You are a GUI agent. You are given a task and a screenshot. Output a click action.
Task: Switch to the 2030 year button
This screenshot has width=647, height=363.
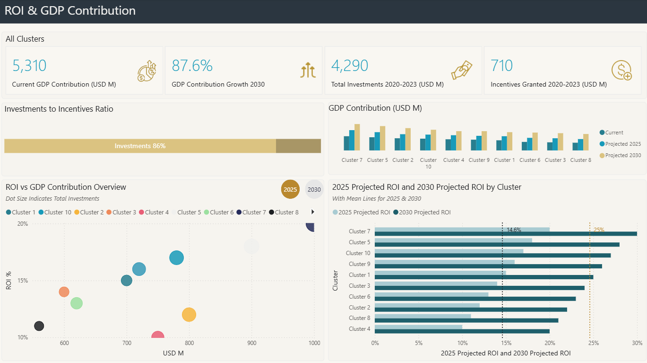pyautogui.click(x=314, y=189)
